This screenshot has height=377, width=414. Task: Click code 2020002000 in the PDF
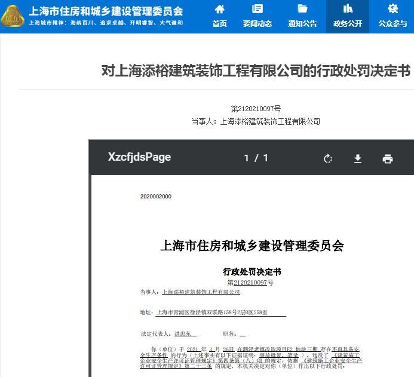(155, 197)
